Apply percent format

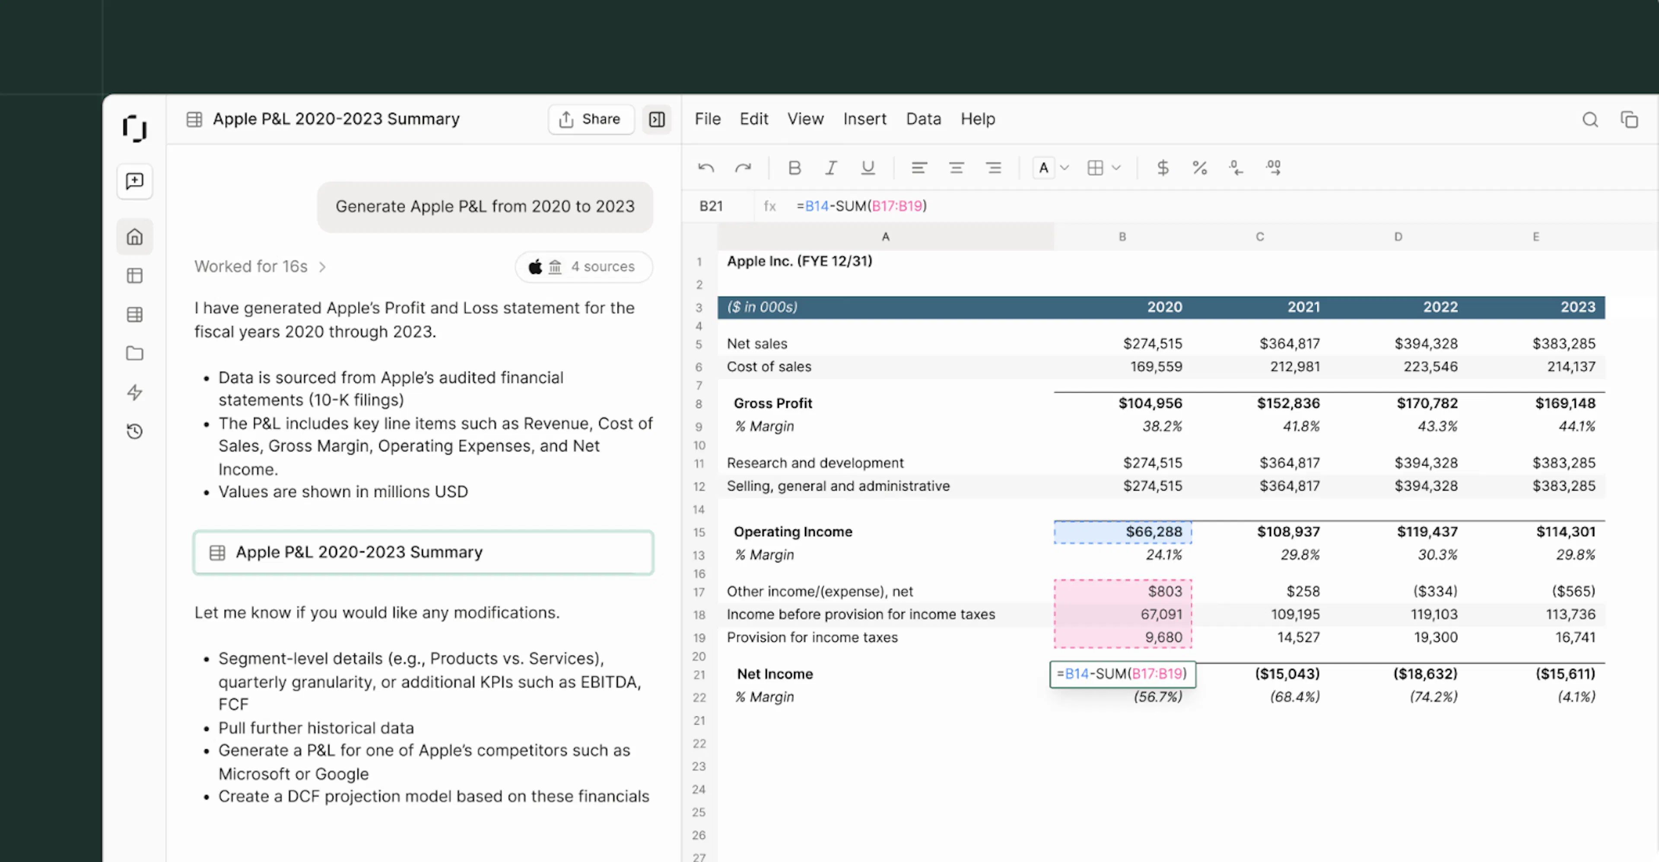[x=1199, y=168]
